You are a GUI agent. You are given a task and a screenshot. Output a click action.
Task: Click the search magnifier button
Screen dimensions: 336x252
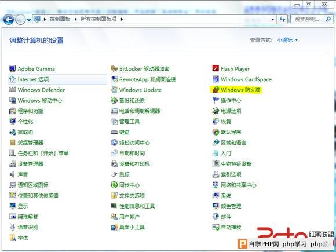(328, 19)
